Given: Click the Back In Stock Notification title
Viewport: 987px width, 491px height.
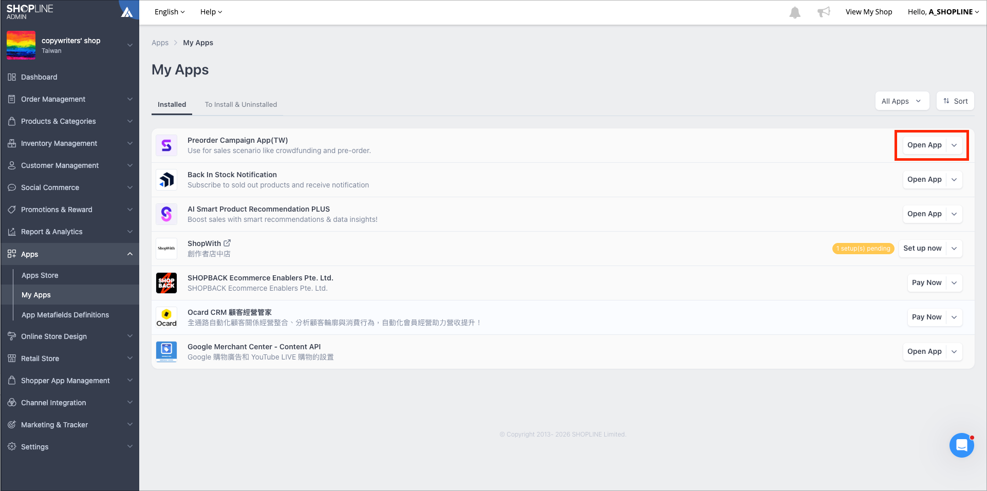Looking at the screenshot, I should tap(232, 175).
